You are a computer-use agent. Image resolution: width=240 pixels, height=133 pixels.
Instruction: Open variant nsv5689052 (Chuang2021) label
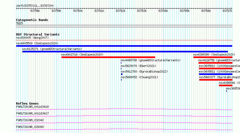click(x=139, y=77)
